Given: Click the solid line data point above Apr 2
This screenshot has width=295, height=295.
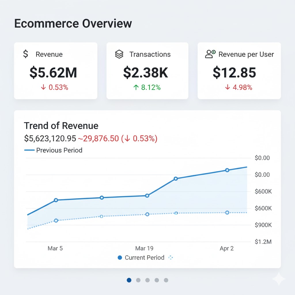Looking at the screenshot, I should [227, 170].
